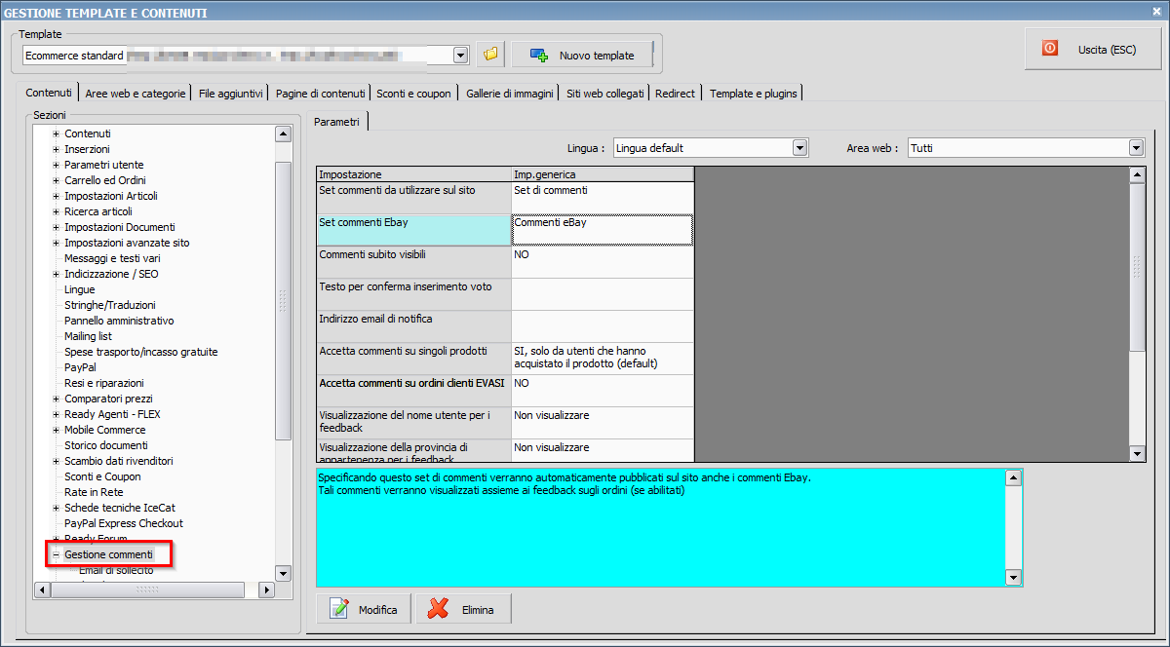The image size is (1170, 647).
Task: Collapse the Gestione commenti node
Action: point(57,554)
